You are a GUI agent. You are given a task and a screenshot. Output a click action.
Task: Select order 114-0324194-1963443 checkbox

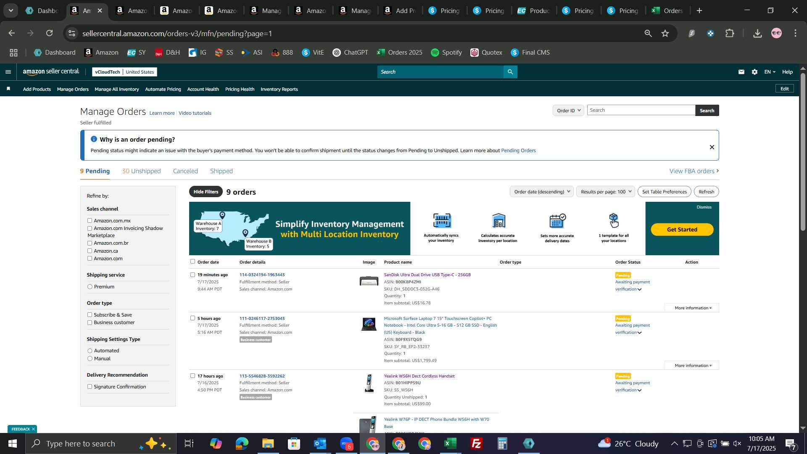(193, 275)
